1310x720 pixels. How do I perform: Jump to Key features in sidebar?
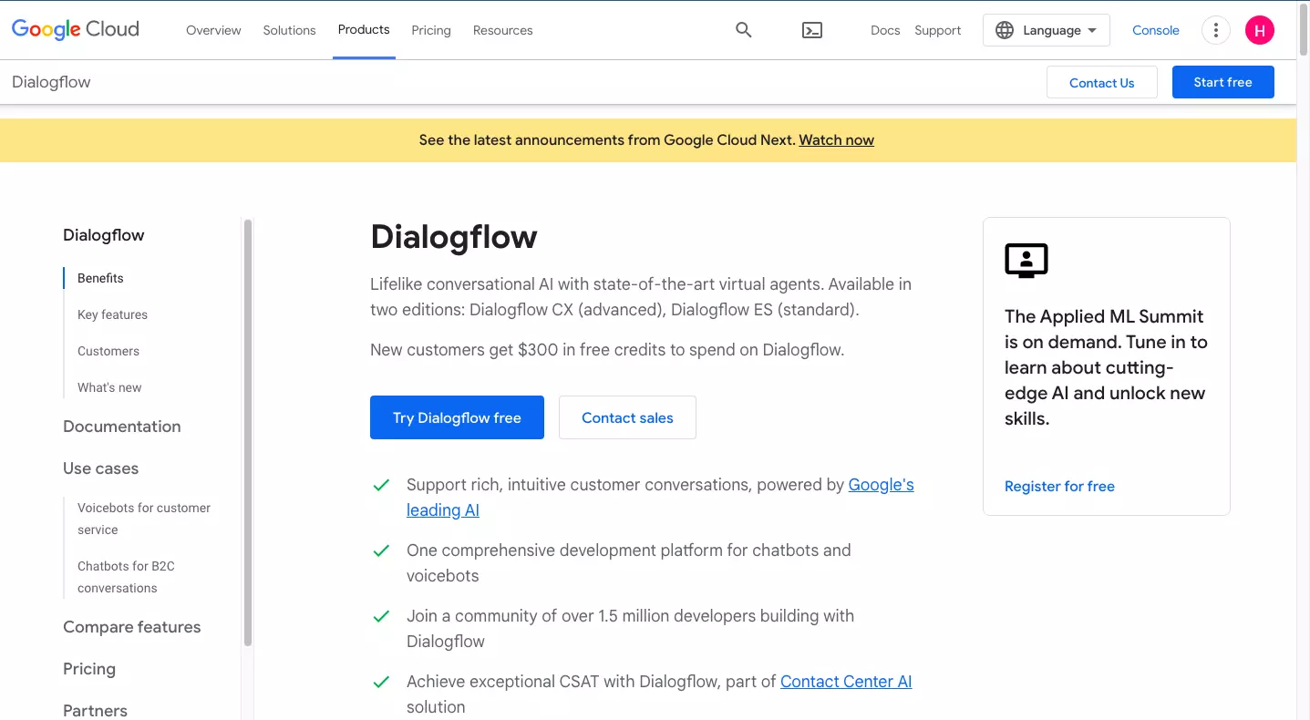point(112,314)
